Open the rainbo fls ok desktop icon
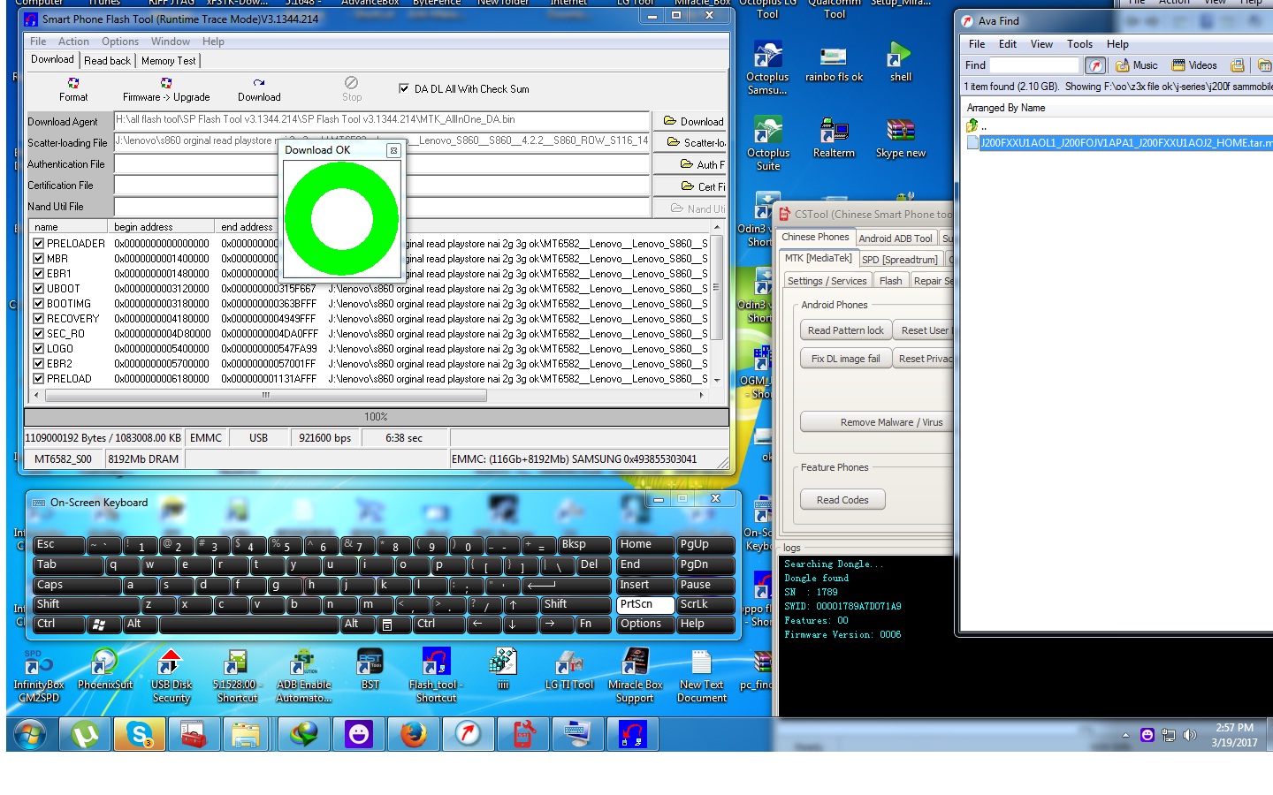This screenshot has height=795, width=1273. (834, 63)
